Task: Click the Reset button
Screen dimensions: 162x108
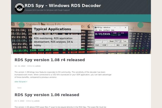Action: 112,41
